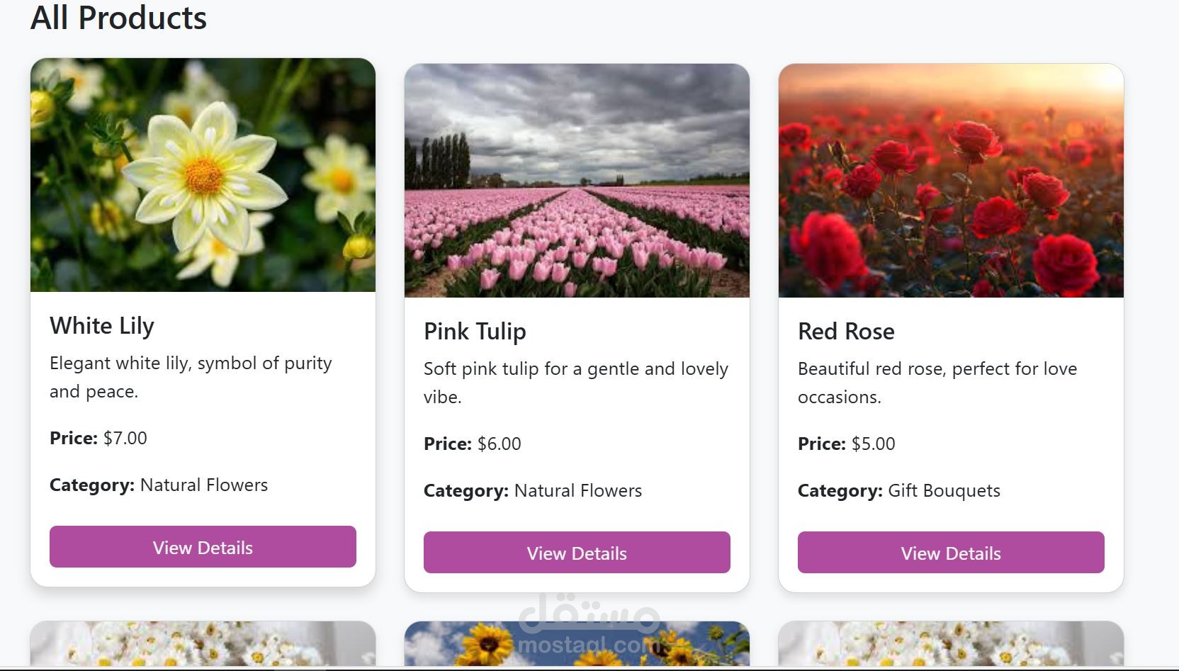Click the Red Rose product title
This screenshot has width=1179, height=671.
click(x=846, y=332)
